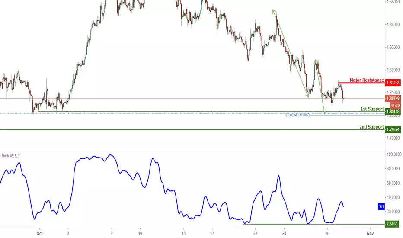The image size is (403, 238).
Task: Click the 1.81000 price axis label
Action: point(393,93)
